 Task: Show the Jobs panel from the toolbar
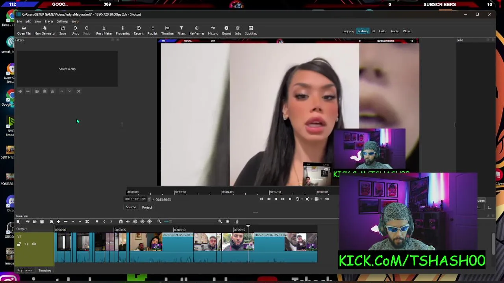coord(238,30)
